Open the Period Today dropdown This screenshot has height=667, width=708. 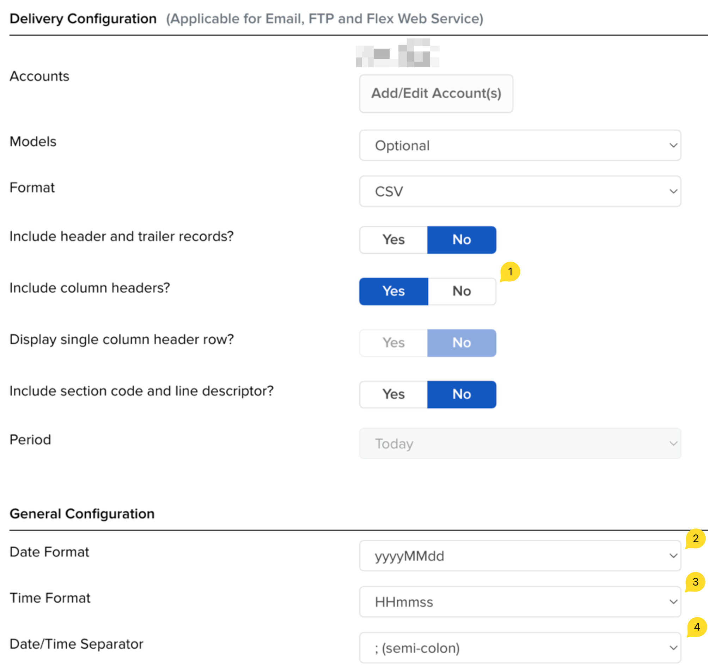click(520, 443)
